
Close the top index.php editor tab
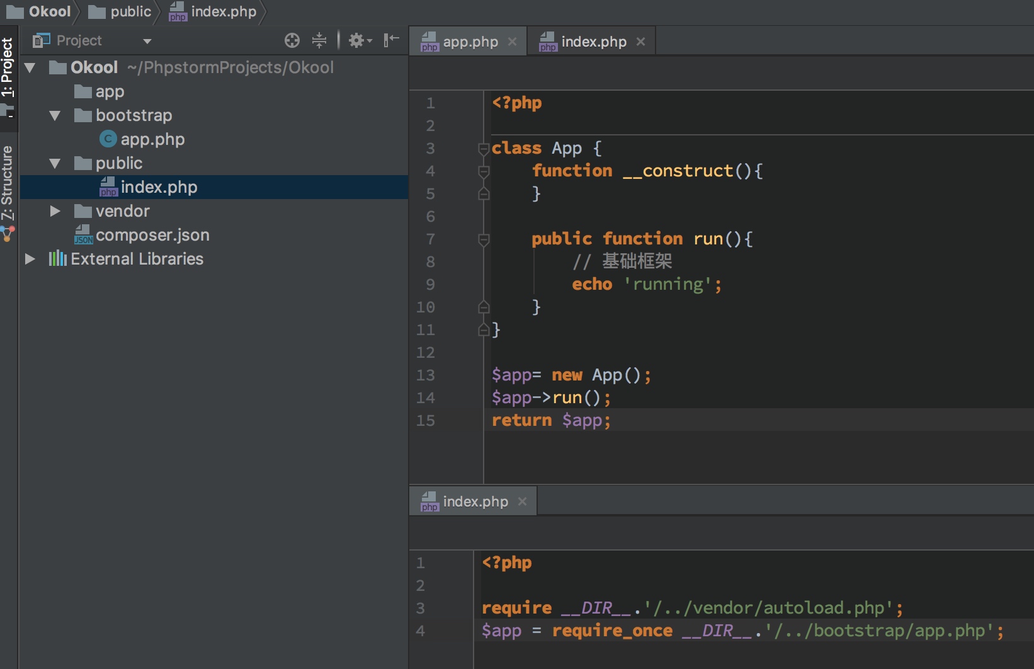(640, 42)
